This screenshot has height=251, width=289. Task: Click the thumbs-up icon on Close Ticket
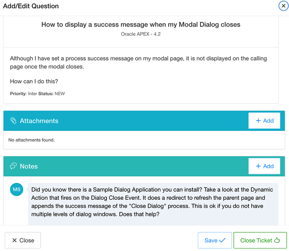pyautogui.click(x=277, y=240)
